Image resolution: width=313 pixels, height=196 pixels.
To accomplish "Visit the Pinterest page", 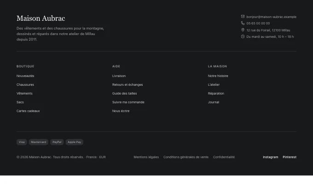I will (290, 157).
